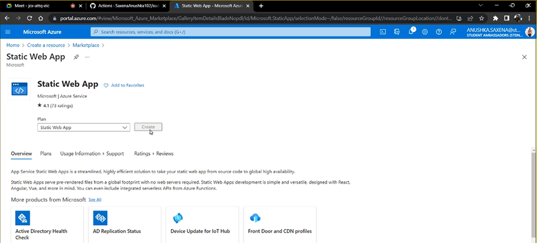This screenshot has height=243, width=537.
Task: Select the Overview tab
Action: 21,154
